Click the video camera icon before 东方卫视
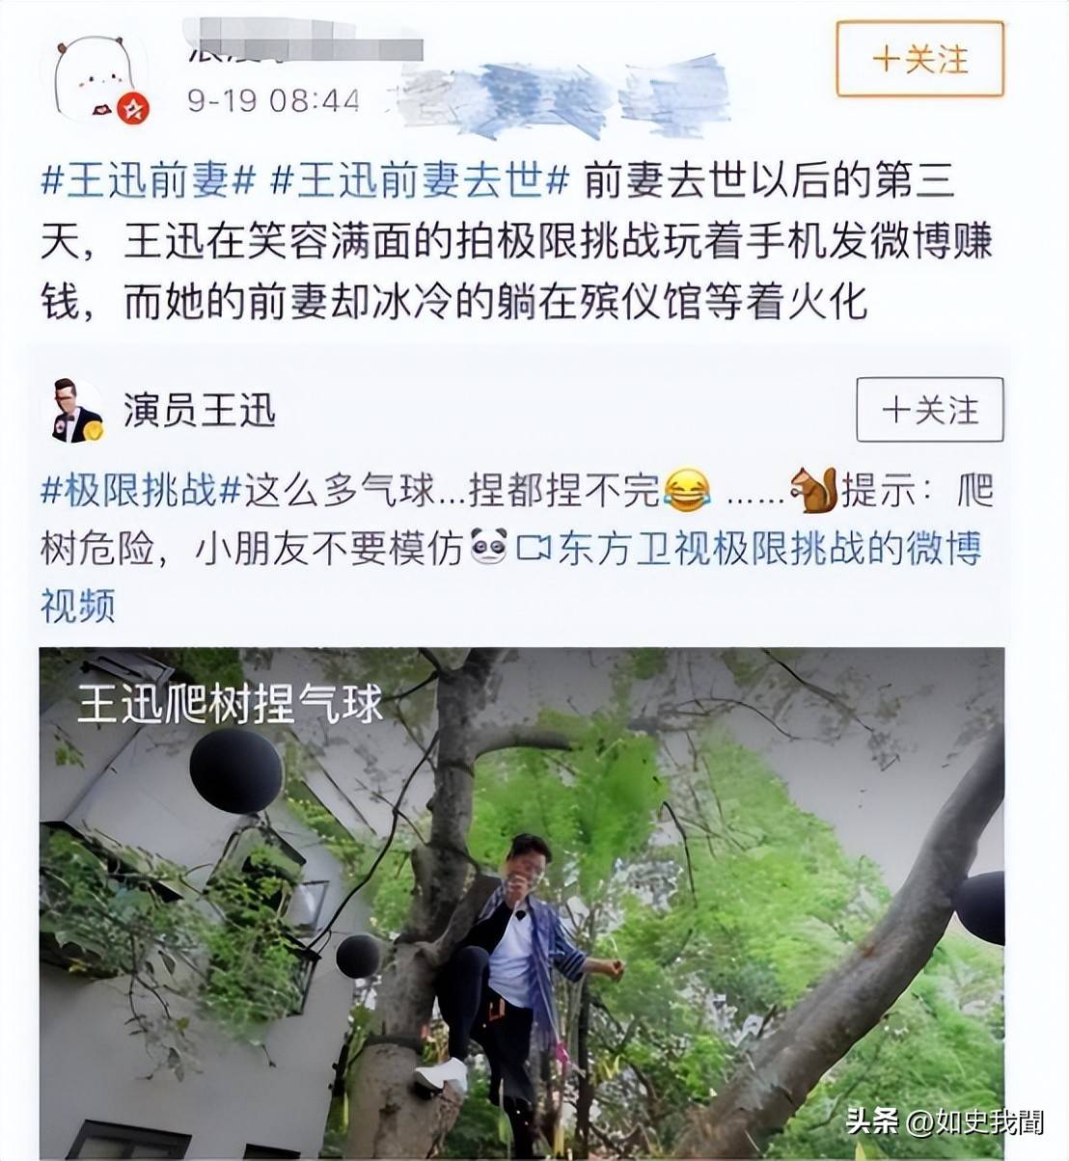The image size is (1069, 1161). click(x=534, y=550)
